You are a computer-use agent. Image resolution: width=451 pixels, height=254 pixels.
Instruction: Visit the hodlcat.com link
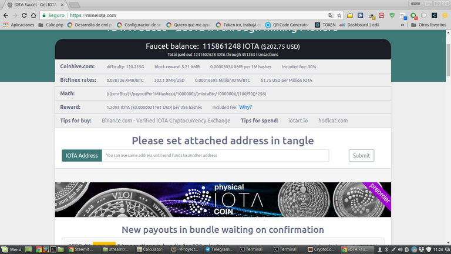(x=333, y=121)
